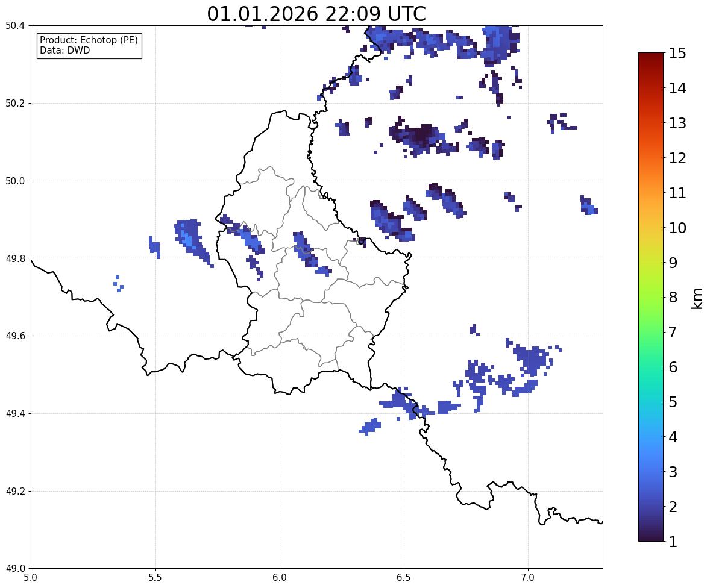710x588 pixels.
Task: Click the longitude axis label '5.5'
Action: click(x=156, y=578)
